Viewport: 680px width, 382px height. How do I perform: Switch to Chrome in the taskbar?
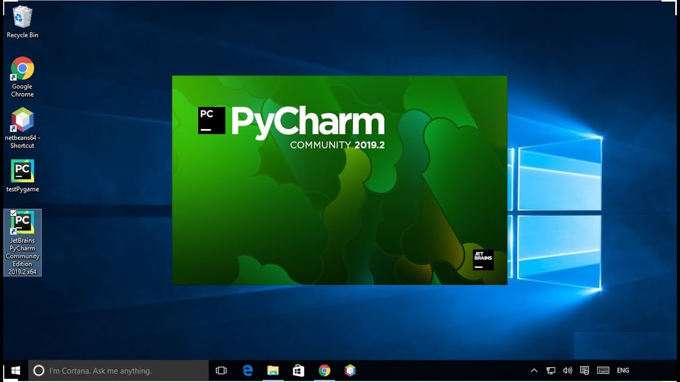pos(324,370)
